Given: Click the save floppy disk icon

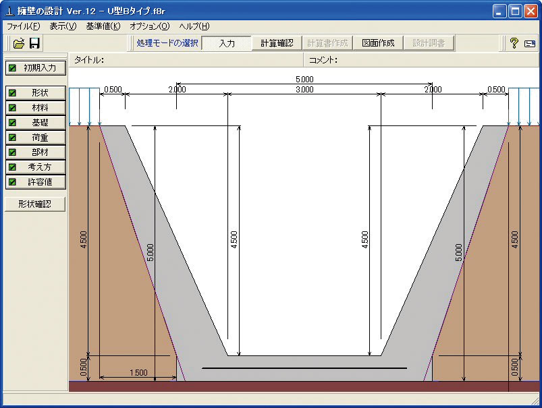Looking at the screenshot, I should coord(34,43).
